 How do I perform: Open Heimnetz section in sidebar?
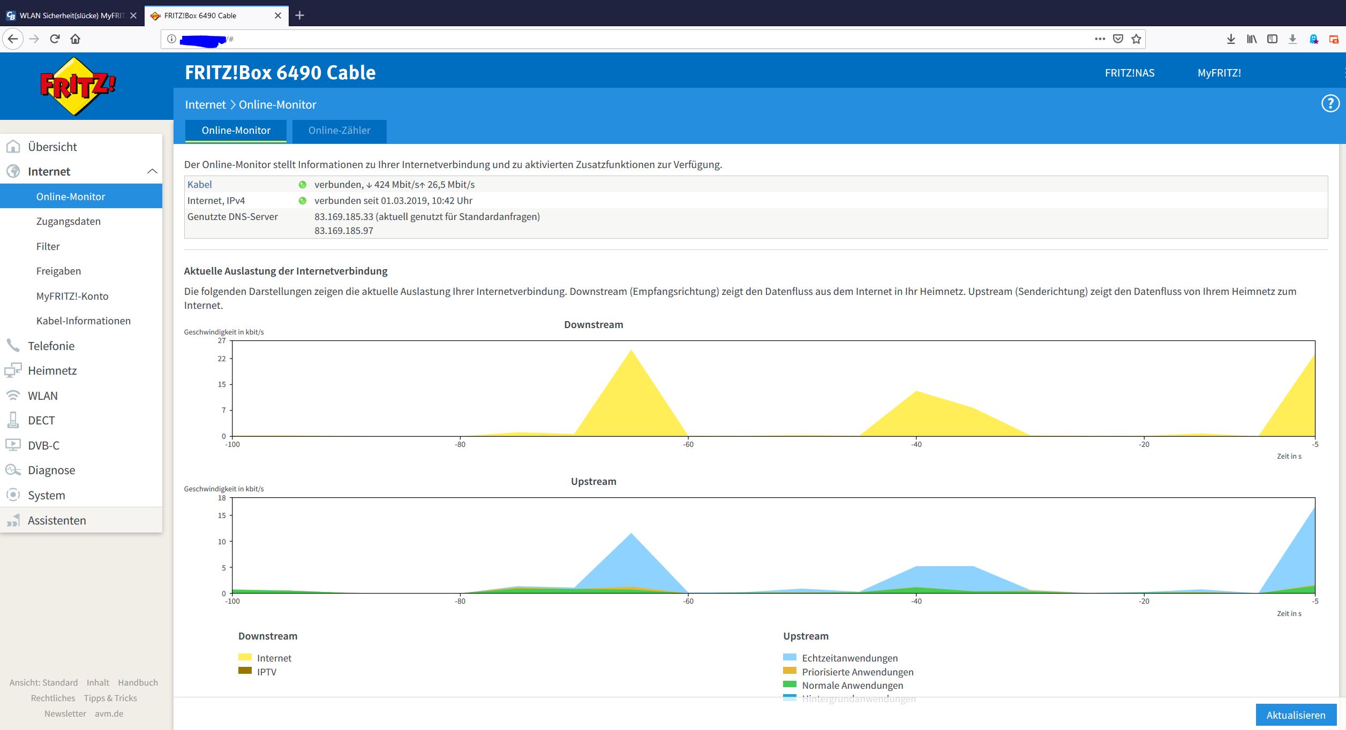click(52, 370)
